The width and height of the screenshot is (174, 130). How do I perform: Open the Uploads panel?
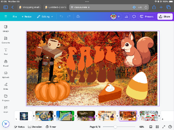(x=6, y=75)
